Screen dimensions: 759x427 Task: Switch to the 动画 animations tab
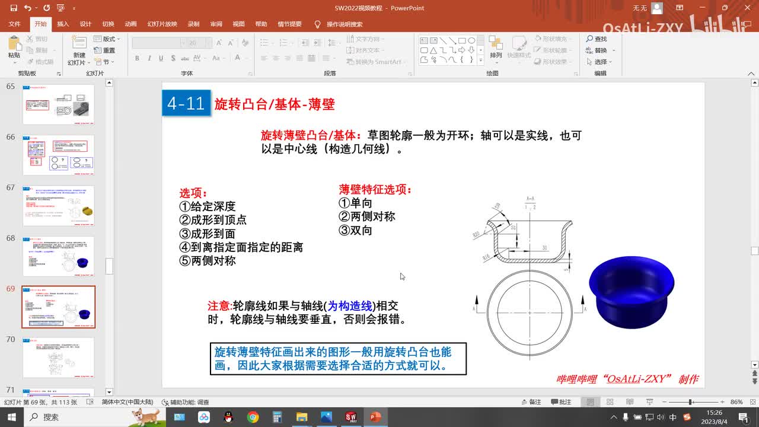pos(131,24)
